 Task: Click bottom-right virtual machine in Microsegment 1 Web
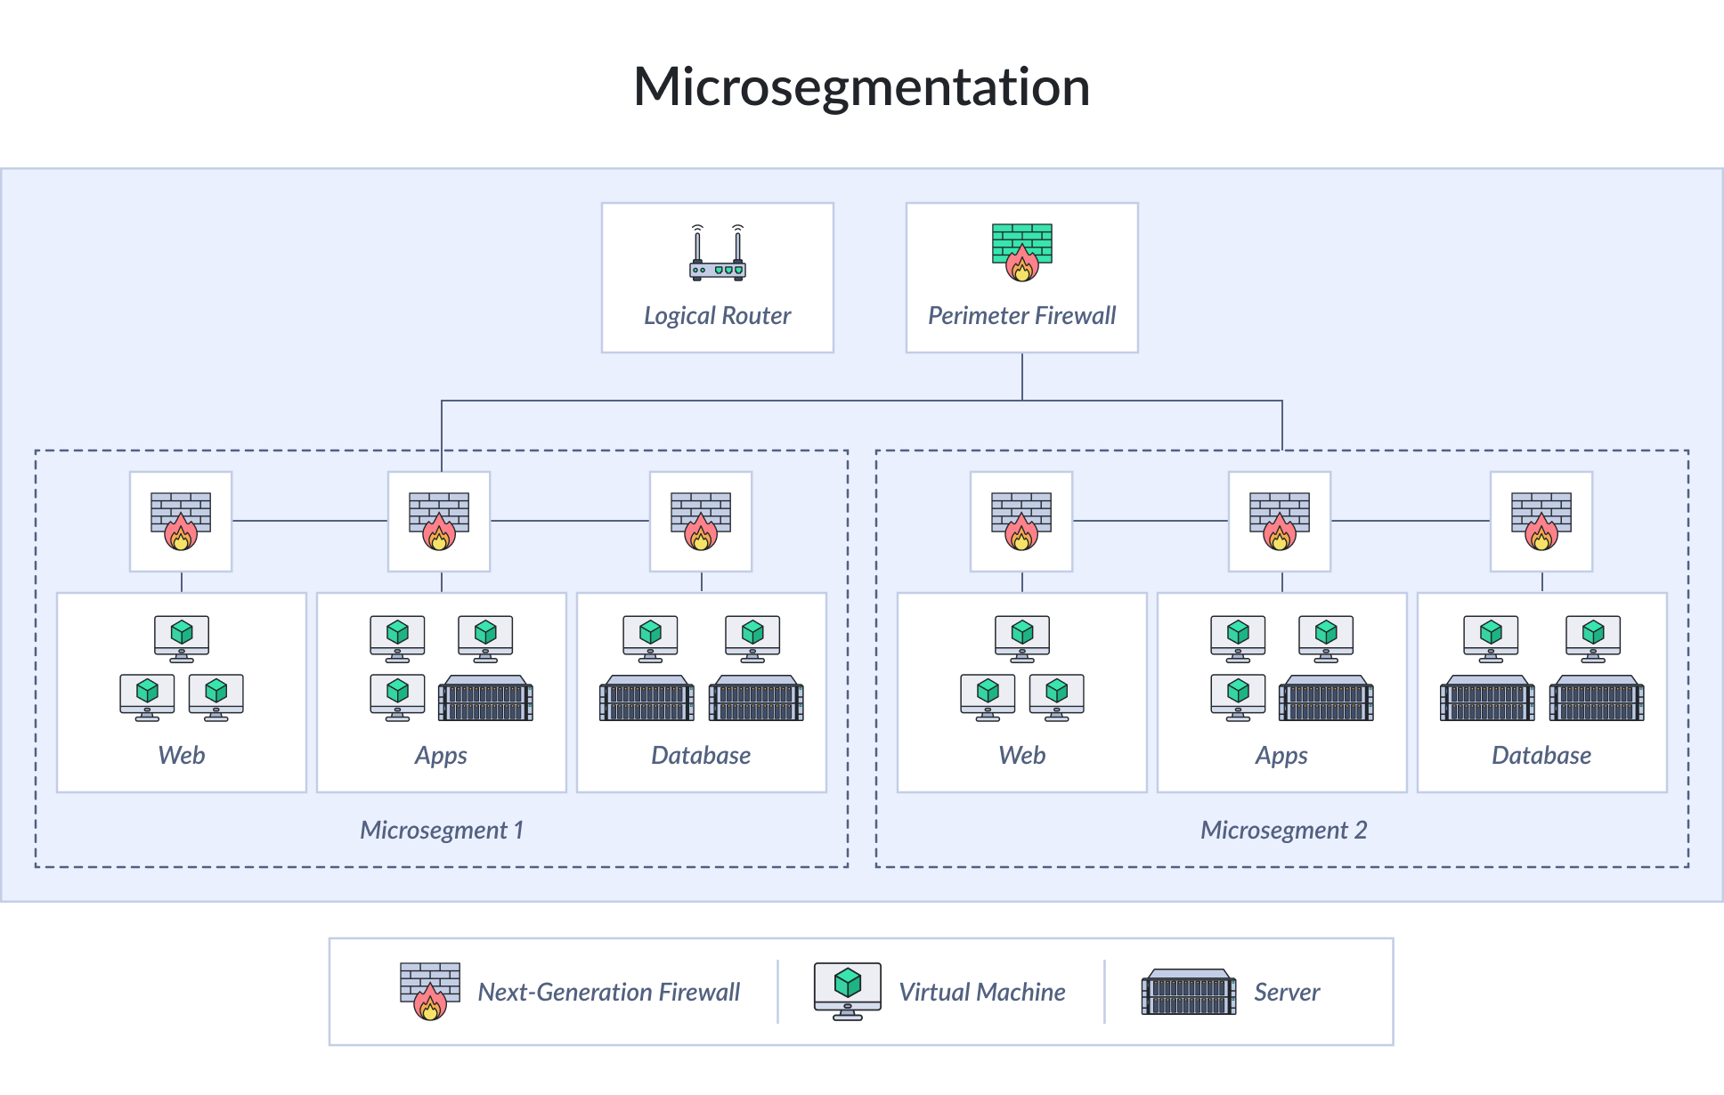(216, 698)
